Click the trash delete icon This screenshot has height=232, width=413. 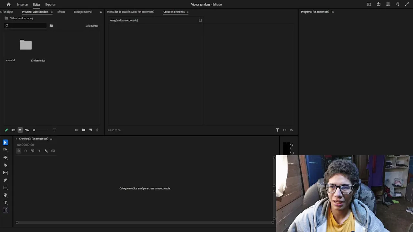point(97,130)
